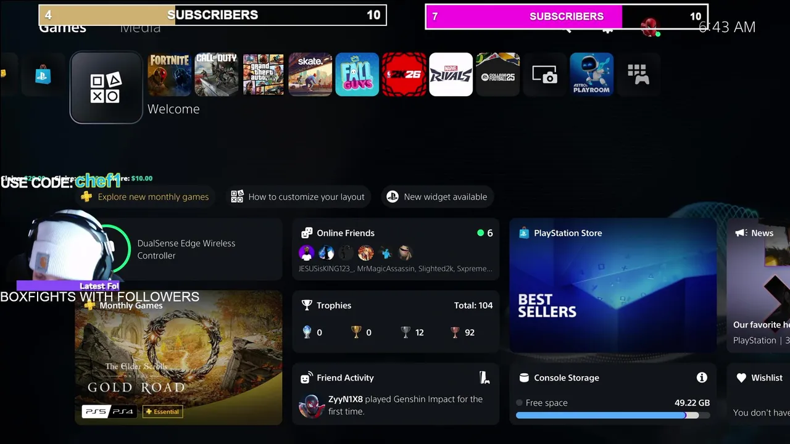This screenshot has width=790, height=444.
Task: Click the Trophies 'Total: 104' text
Action: pos(473,305)
